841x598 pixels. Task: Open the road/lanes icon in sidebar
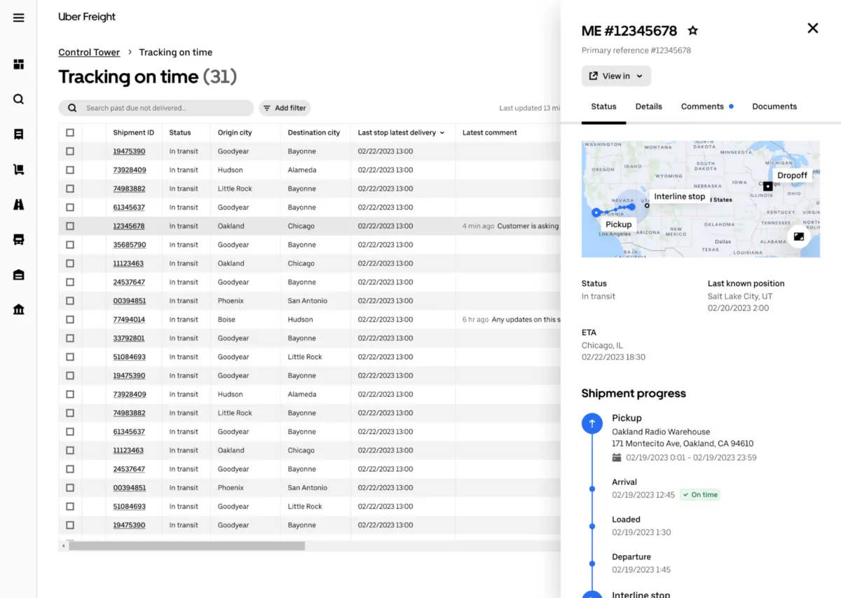[x=19, y=204]
